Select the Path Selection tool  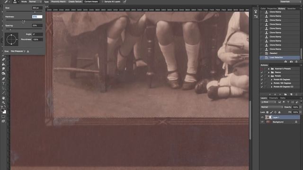pos(3,88)
